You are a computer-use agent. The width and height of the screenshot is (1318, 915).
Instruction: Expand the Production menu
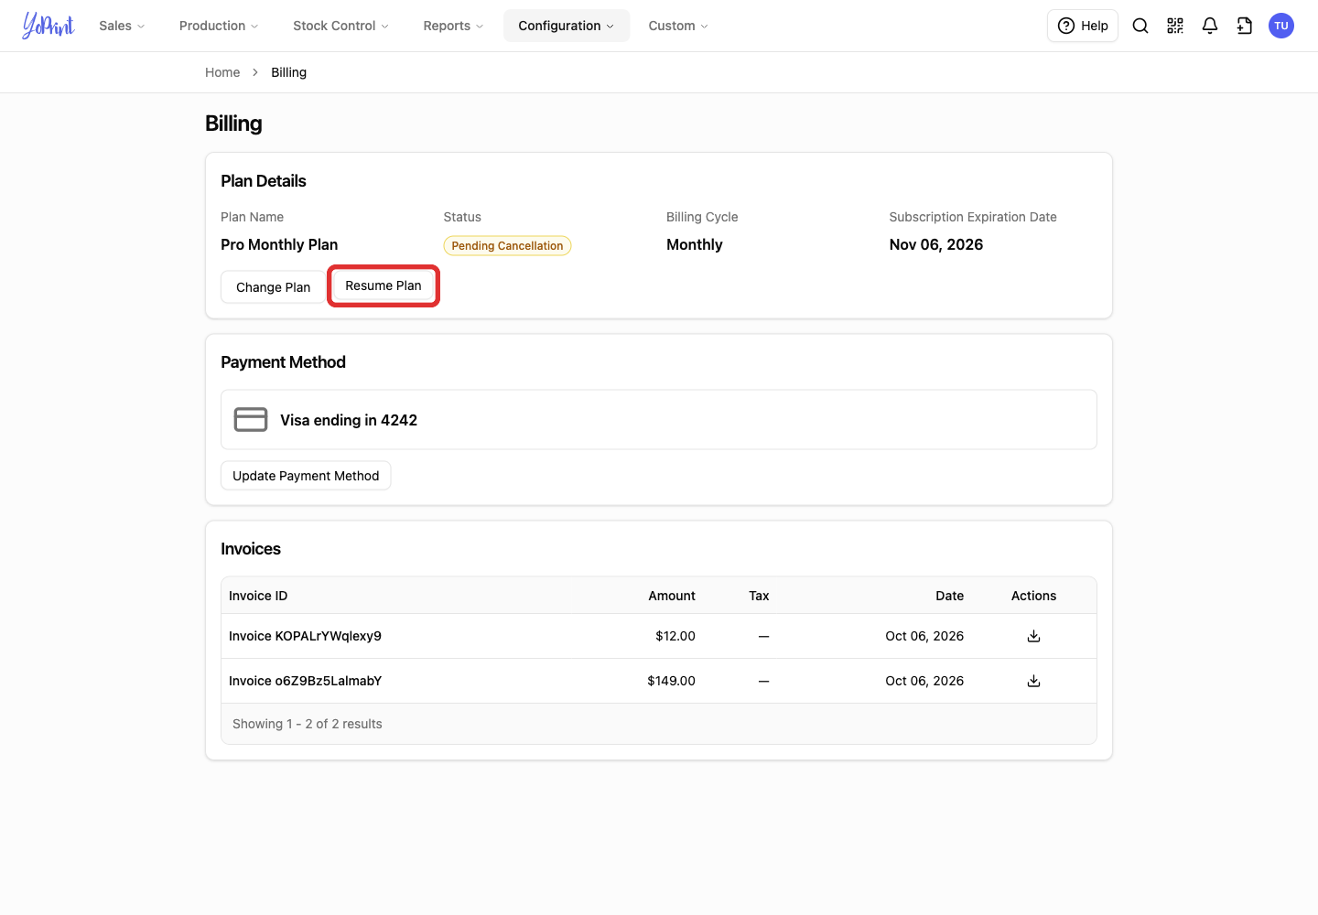[219, 26]
